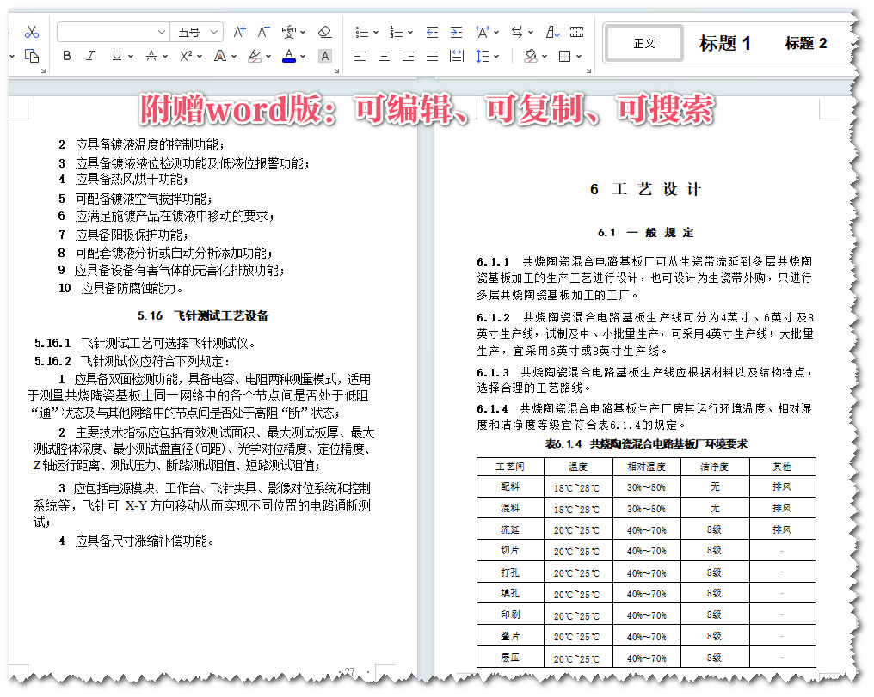Click the bullets list button
This screenshot has width=874, height=697.
tap(363, 32)
